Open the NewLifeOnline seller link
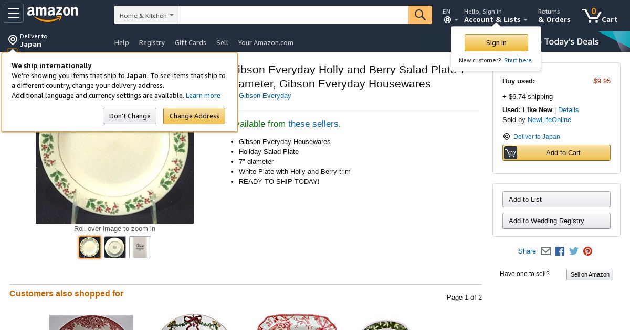 pos(549,120)
